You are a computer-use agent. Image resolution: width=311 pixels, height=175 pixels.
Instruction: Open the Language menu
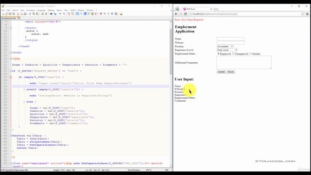tap(41, 10)
